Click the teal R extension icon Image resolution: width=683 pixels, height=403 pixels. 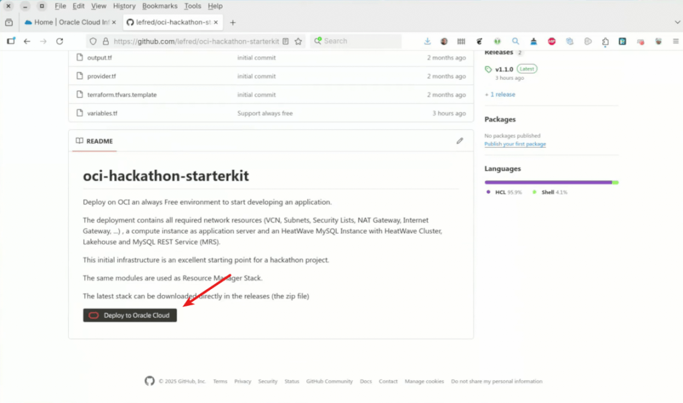coord(622,41)
